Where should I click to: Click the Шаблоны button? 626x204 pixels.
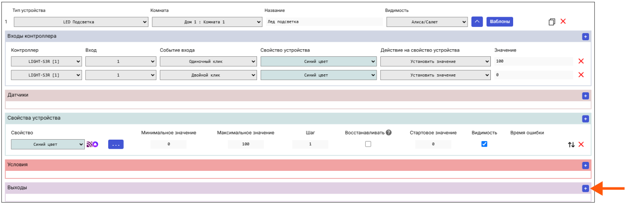[499, 22]
